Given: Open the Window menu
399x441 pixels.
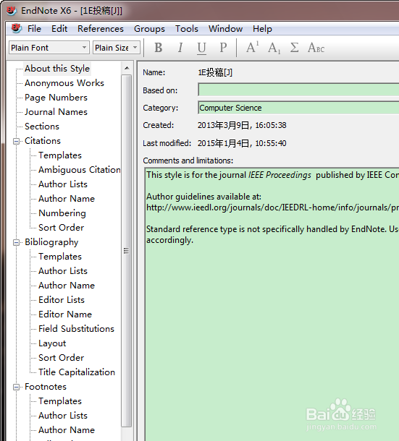Looking at the screenshot, I should point(225,29).
